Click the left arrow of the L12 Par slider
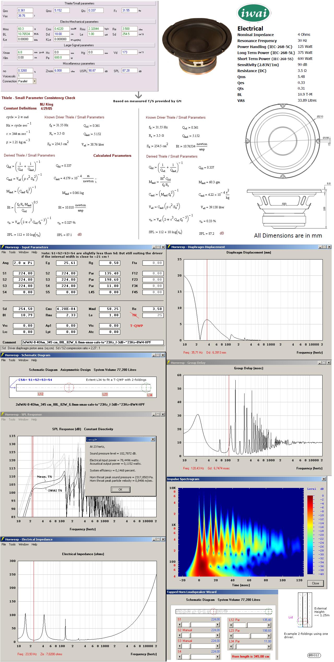 click(231, 625)
